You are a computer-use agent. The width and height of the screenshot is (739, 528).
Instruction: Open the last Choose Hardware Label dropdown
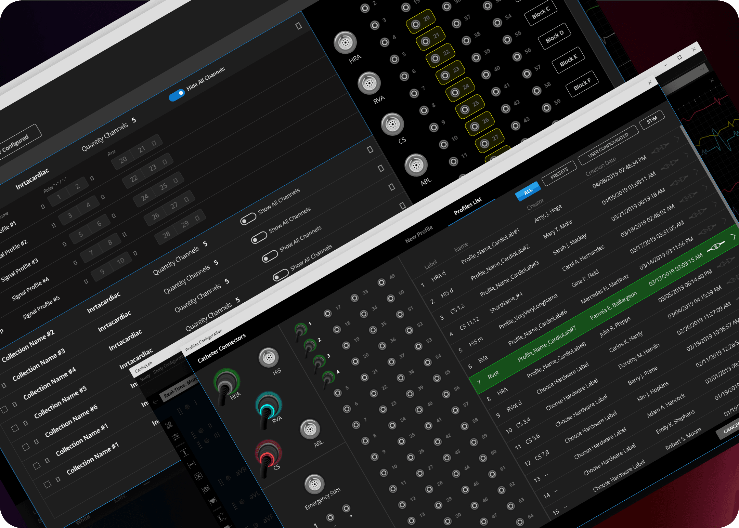tap(619, 475)
